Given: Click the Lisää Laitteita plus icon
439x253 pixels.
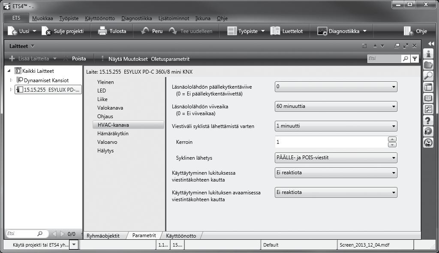Looking at the screenshot, I should 12,58.
